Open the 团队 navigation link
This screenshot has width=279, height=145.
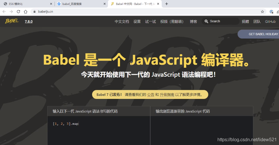(257, 21)
